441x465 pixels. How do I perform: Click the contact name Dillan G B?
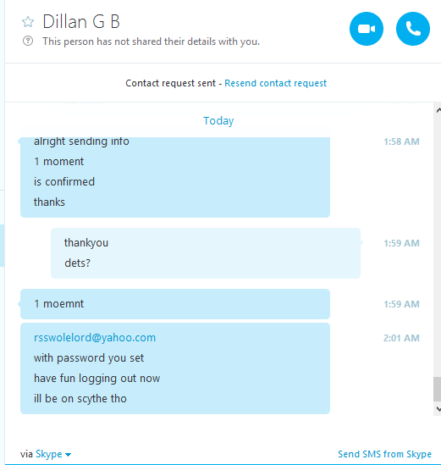pos(81,22)
